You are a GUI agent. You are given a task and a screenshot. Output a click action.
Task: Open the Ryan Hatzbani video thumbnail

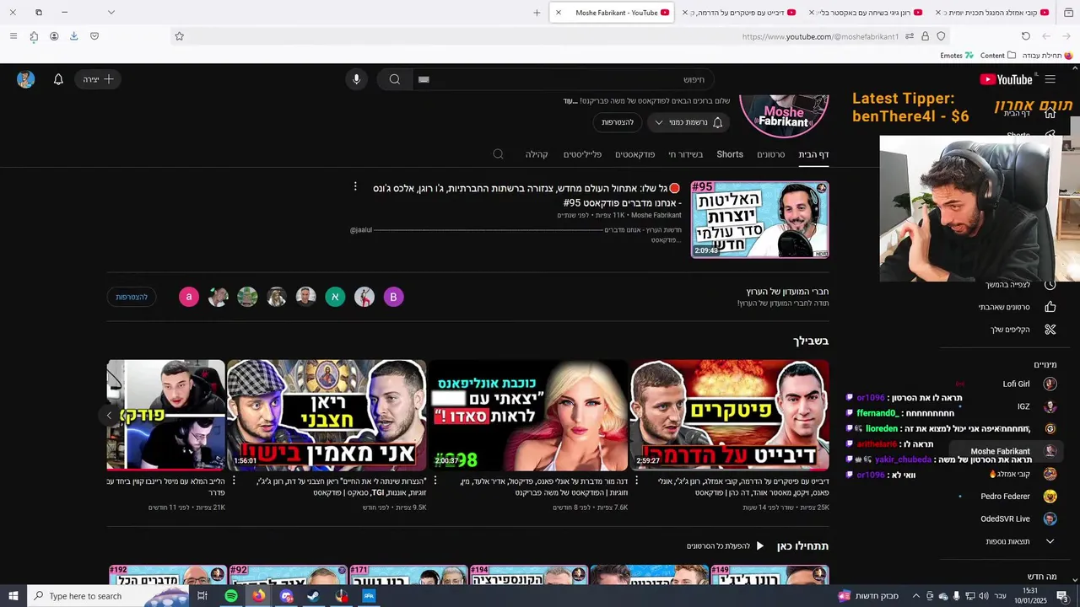327,415
